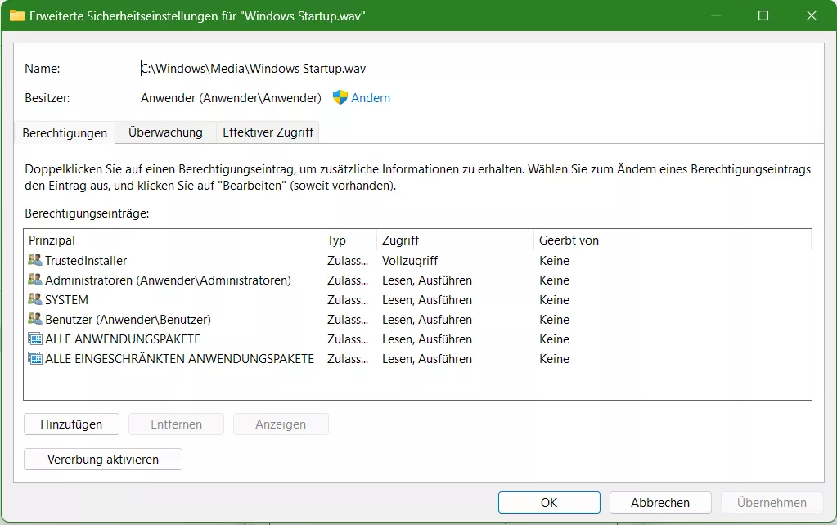Close the advanced security settings window
The width and height of the screenshot is (837, 525).
(812, 16)
